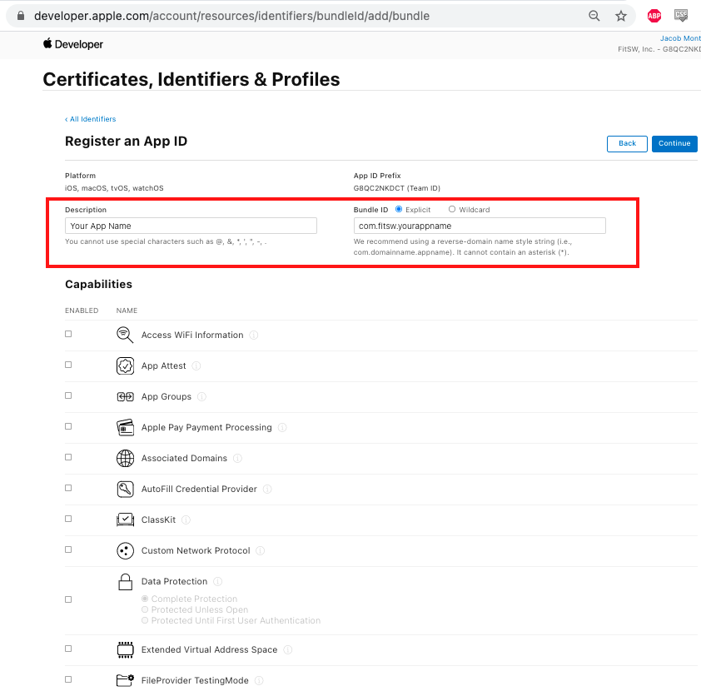
Task: Open info for Custom Network Protocol
Action: coord(261,550)
